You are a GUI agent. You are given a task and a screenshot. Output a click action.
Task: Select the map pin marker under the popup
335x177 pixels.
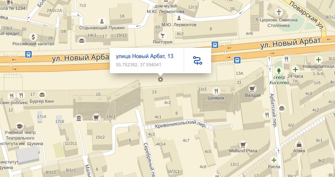160,79
